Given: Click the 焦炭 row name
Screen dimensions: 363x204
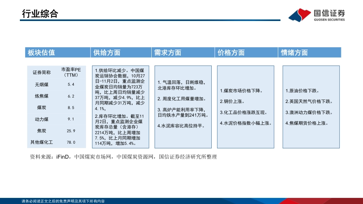Looking at the screenshot, I should pos(42,131).
